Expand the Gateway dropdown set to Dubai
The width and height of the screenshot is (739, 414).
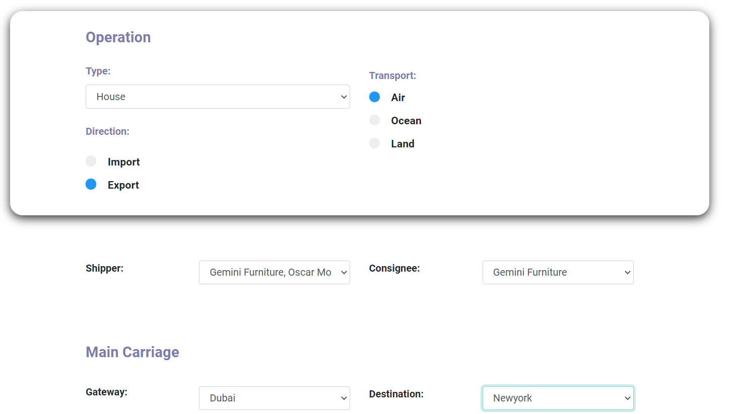tap(274, 398)
